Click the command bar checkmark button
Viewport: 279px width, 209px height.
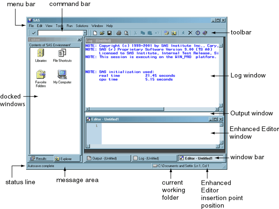34,33
